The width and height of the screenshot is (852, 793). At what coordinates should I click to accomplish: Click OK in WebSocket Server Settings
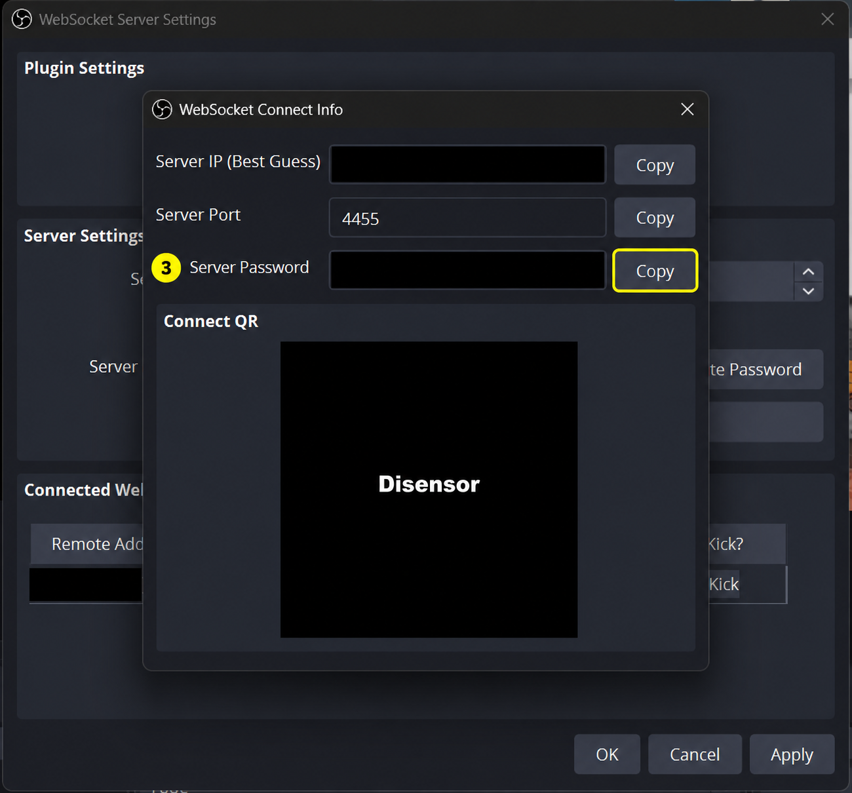tap(607, 754)
